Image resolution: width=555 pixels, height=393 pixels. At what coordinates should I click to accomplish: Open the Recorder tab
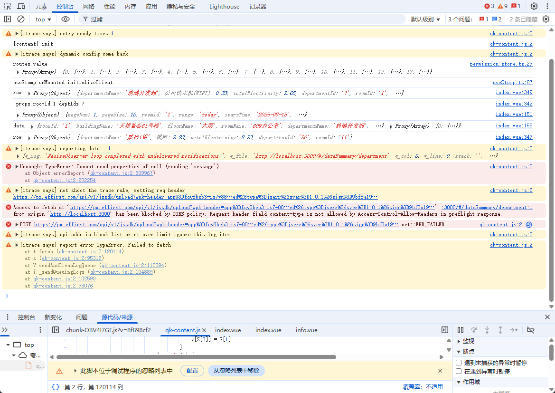258,6
